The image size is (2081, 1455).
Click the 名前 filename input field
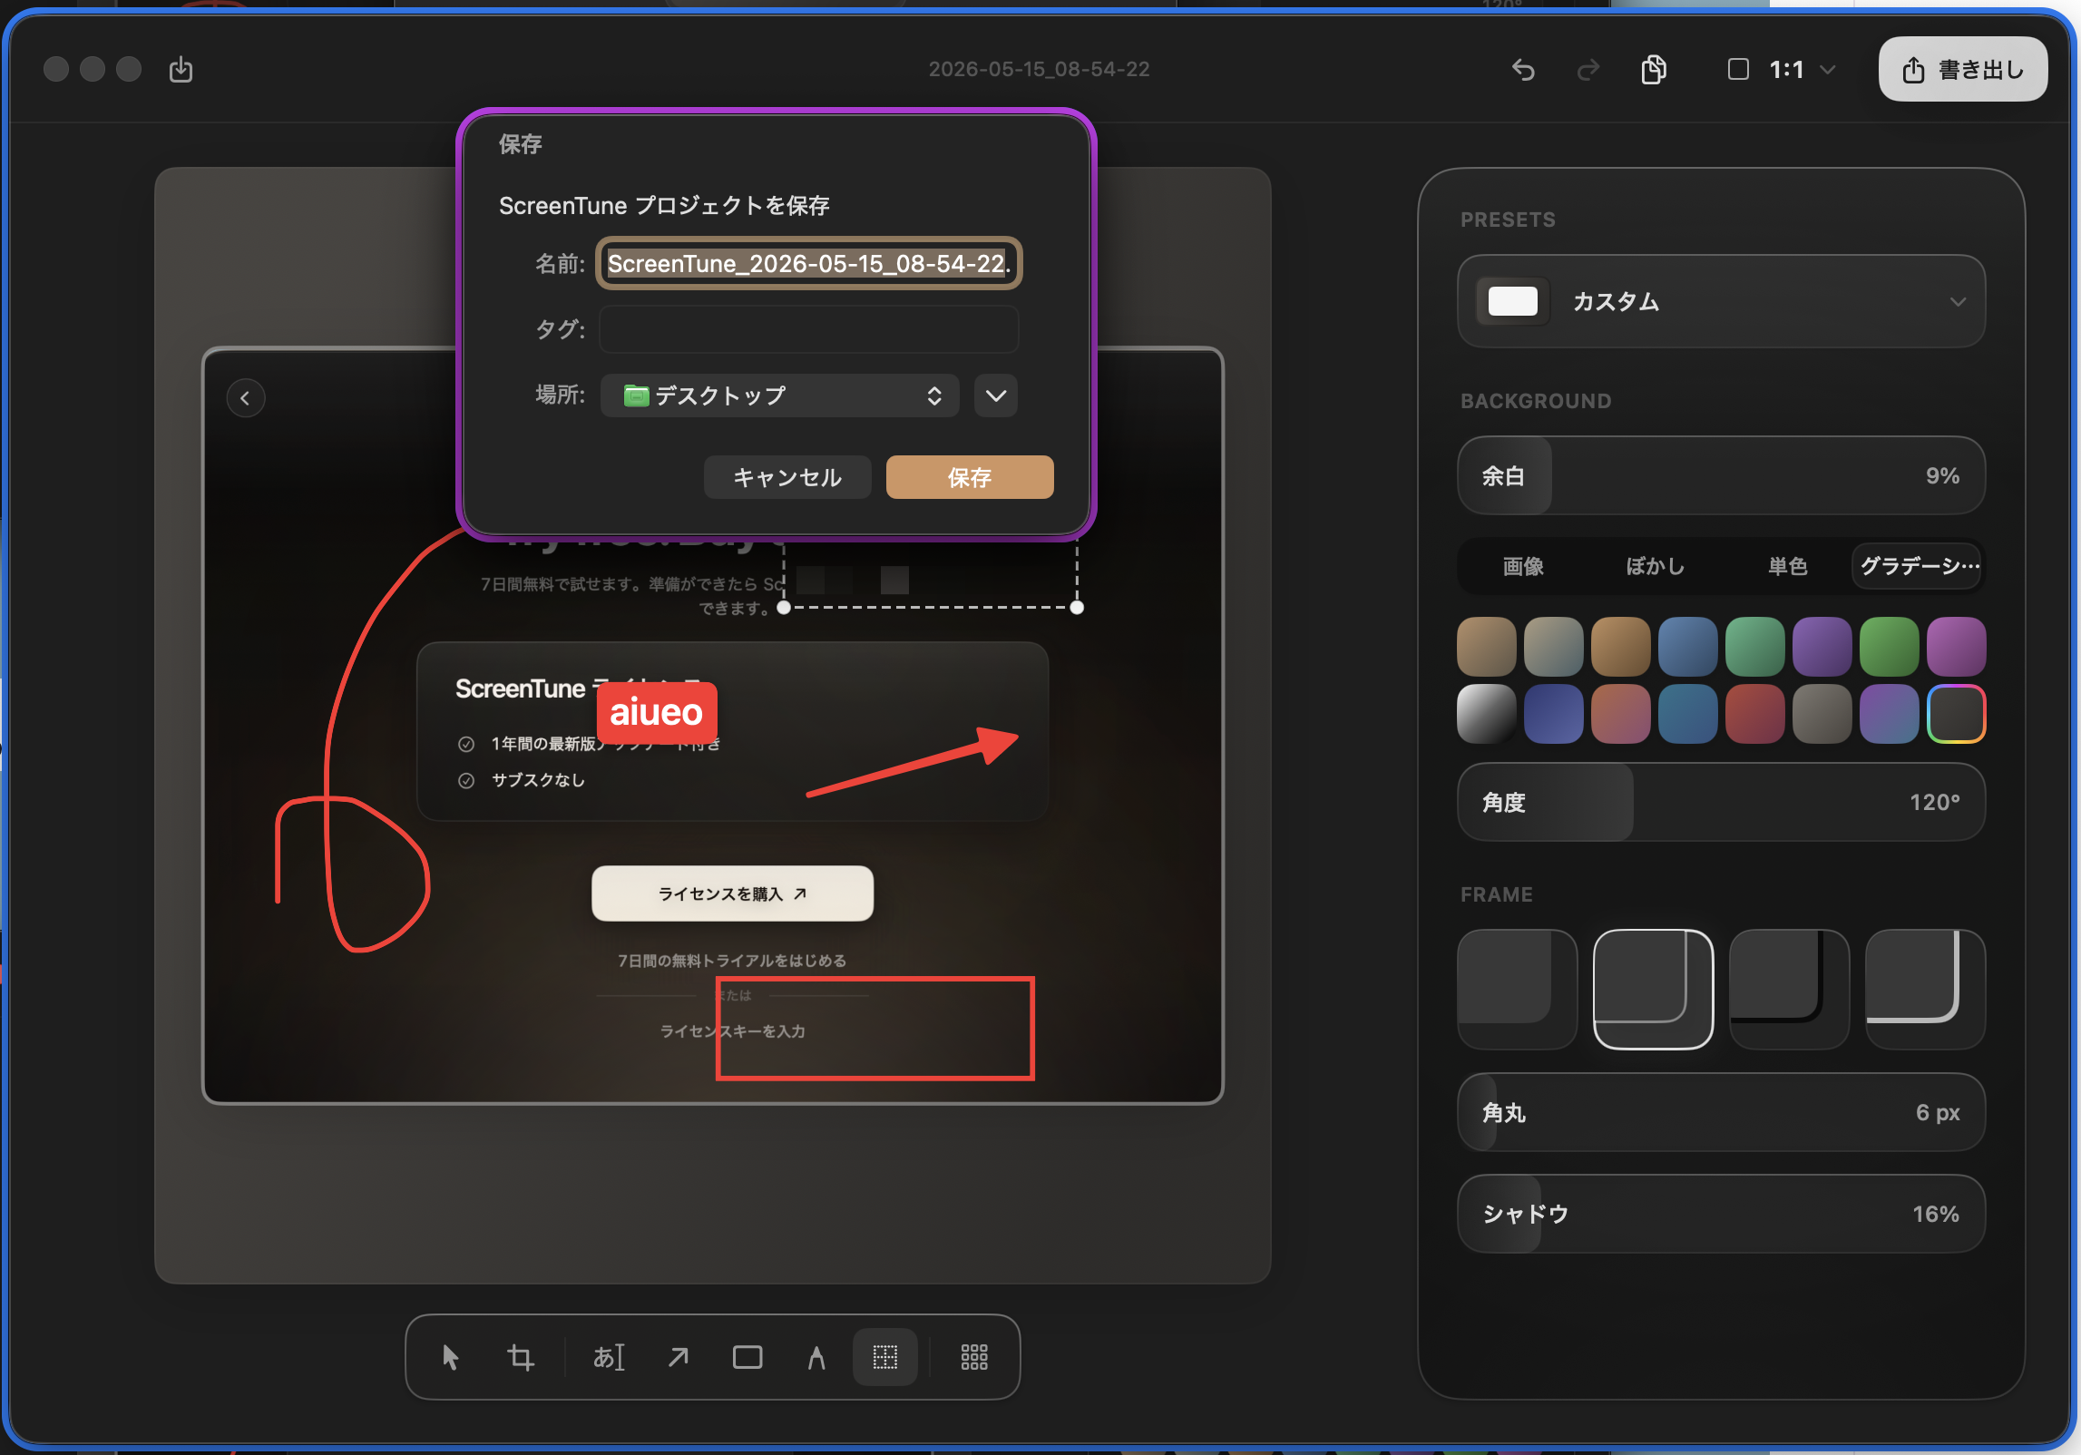[809, 264]
